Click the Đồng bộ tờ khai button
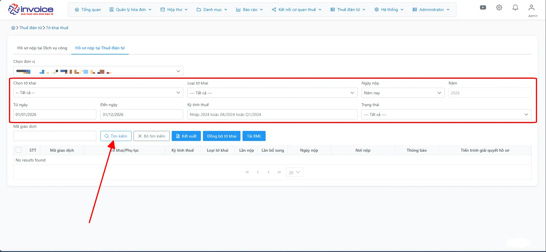Viewport: 546px width, 252px height. click(222, 136)
